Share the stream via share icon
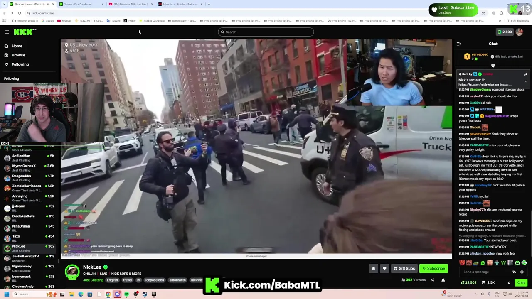The width and height of the screenshot is (532, 299). pos(432,280)
